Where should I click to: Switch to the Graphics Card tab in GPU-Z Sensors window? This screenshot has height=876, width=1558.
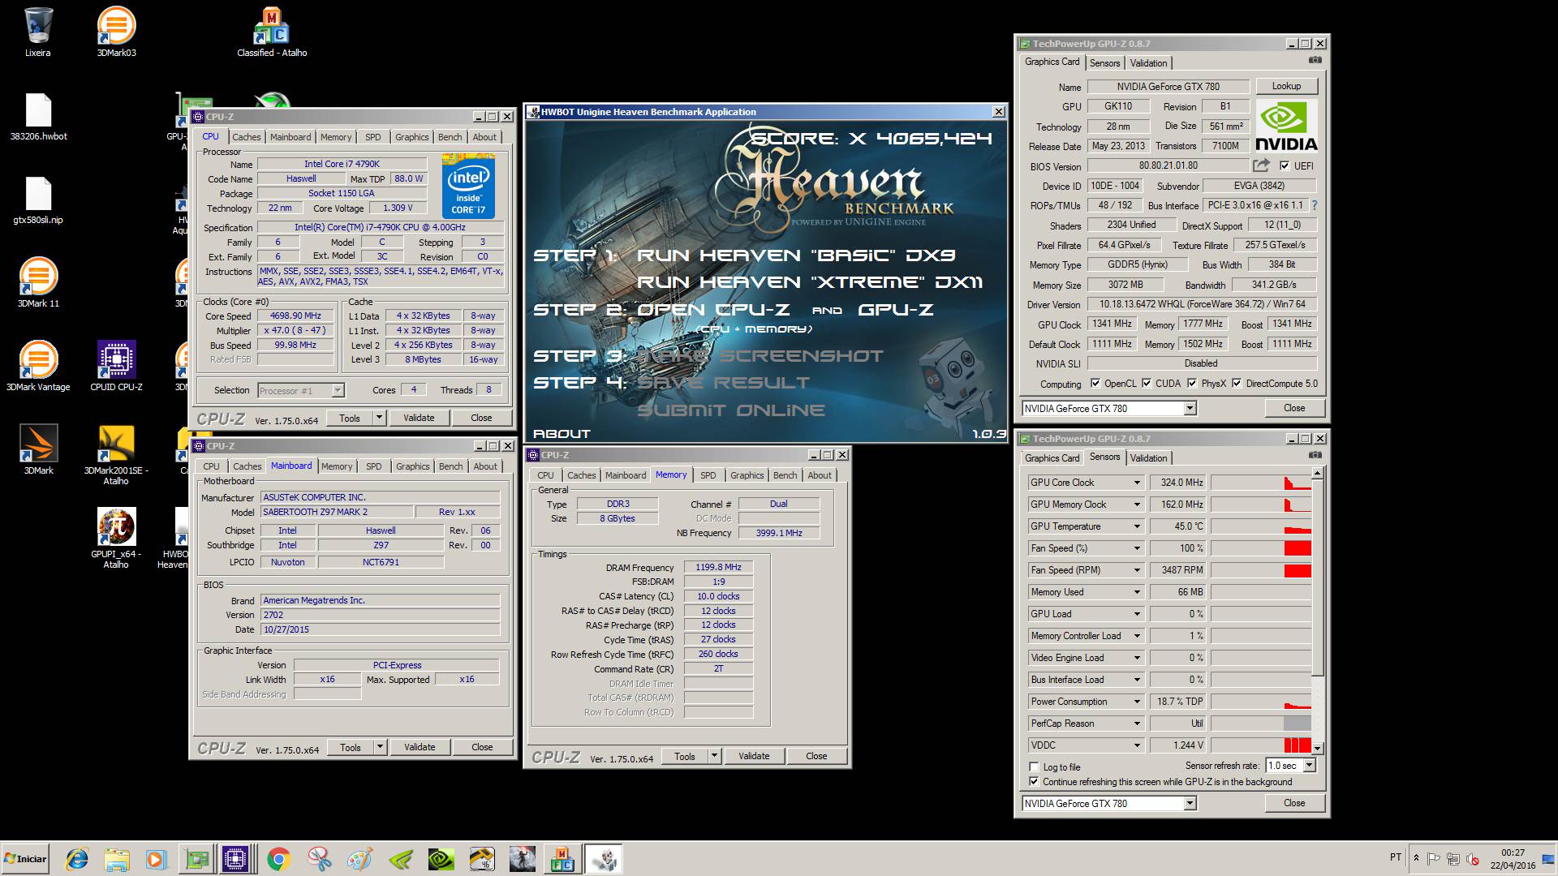[1052, 458]
